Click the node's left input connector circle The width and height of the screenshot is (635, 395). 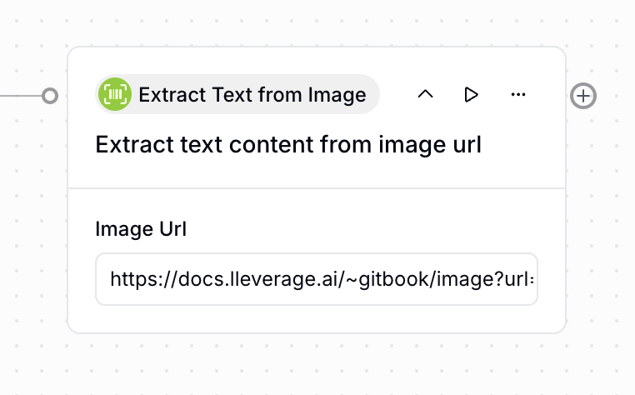[x=50, y=96]
